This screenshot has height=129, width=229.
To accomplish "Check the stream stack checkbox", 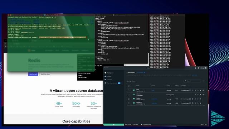I will point(128,95).
